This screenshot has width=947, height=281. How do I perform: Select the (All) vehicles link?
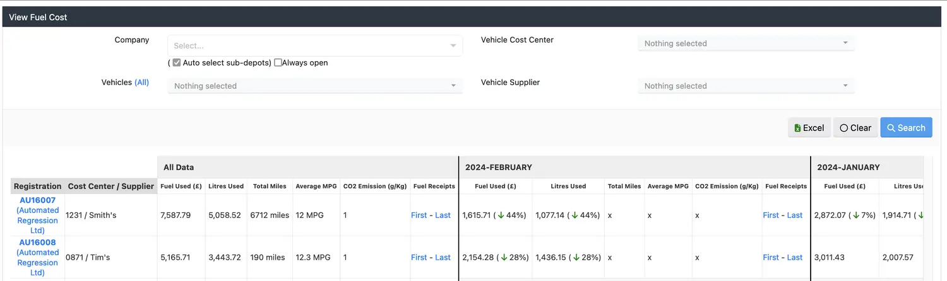(x=141, y=83)
